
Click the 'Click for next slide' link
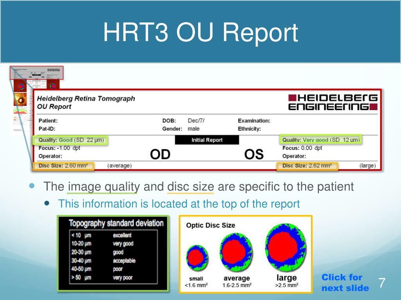point(345,282)
